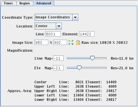Viewport: 138px width, 107px height.
Task: Click the Approx. Area: label
Action: pos(19,91)
